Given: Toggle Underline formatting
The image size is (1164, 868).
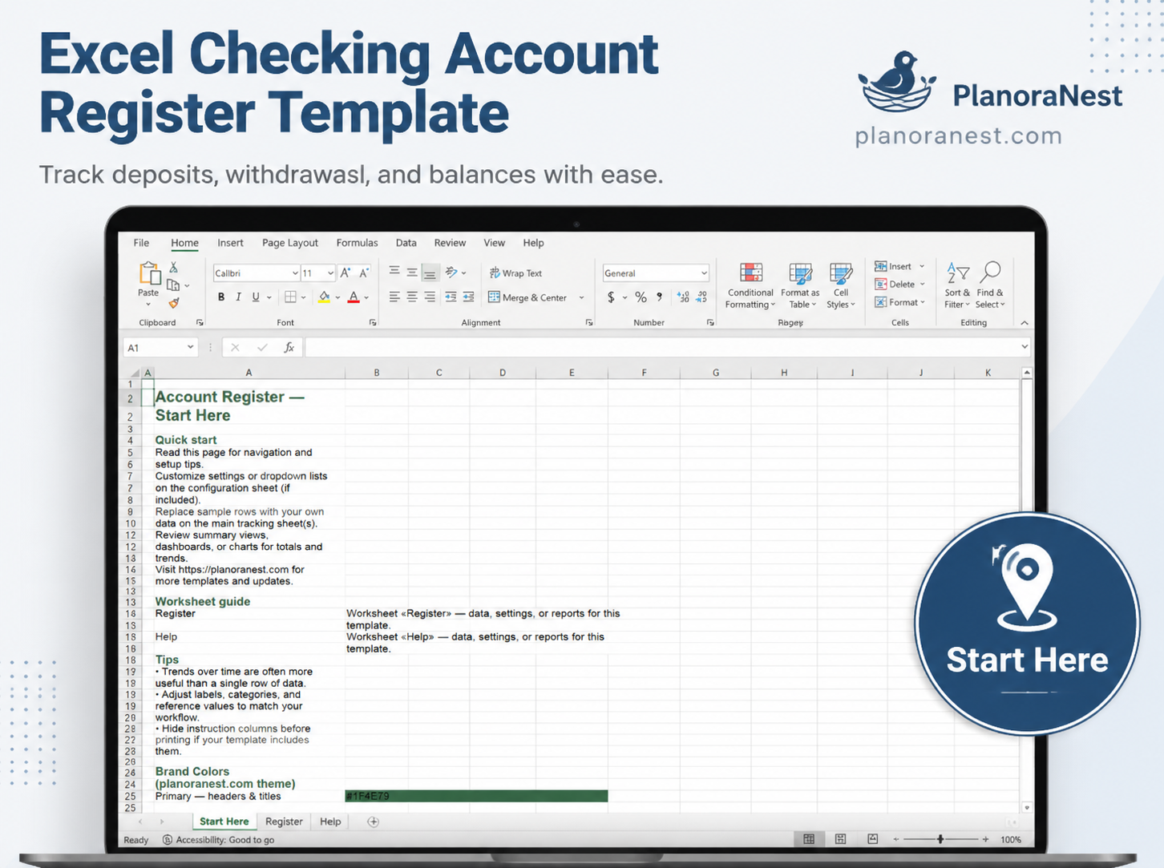Looking at the screenshot, I should click(x=256, y=297).
